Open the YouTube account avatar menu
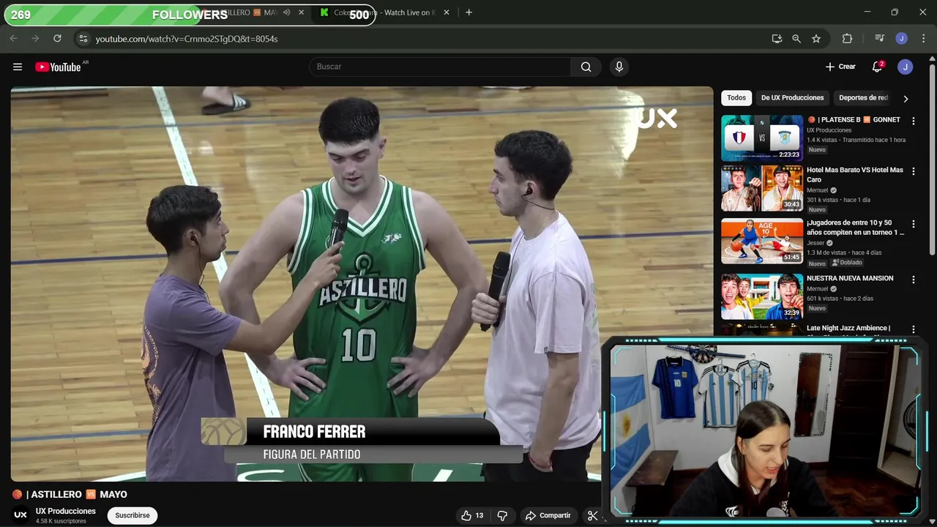Image resolution: width=937 pixels, height=527 pixels. [906, 67]
